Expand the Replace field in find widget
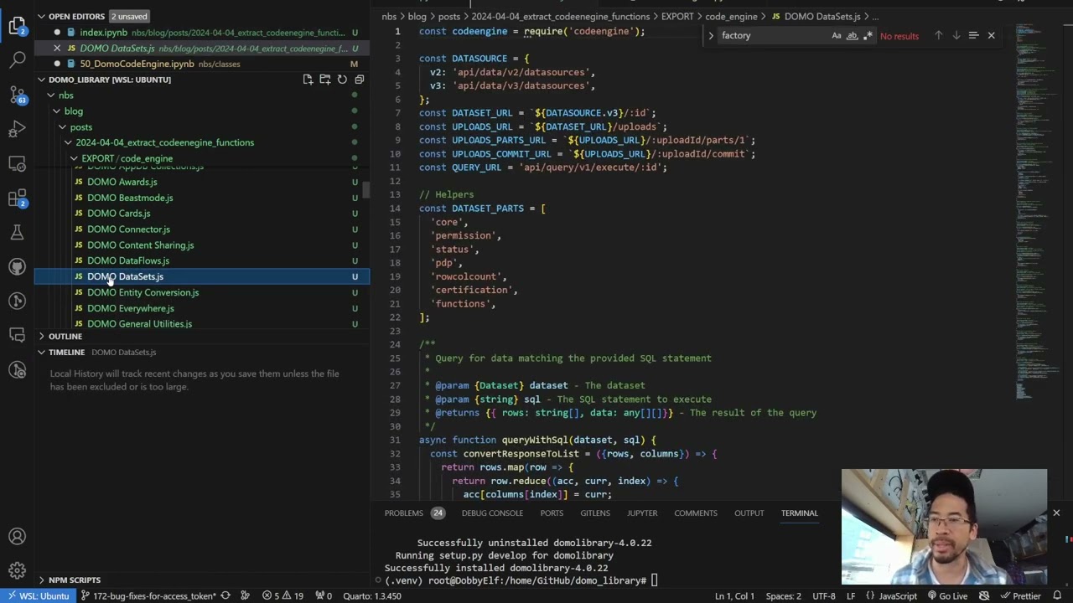This screenshot has width=1073, height=603. click(711, 35)
